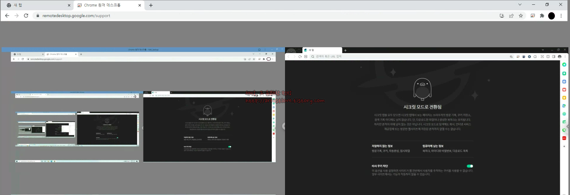Expand the sidebar arrow at Whale's right edge
This screenshot has height=195, width=570.
click(568, 126)
